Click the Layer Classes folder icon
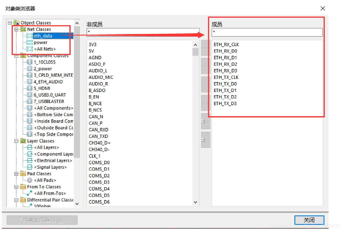Screen dimensions: 343x231 click(23, 141)
